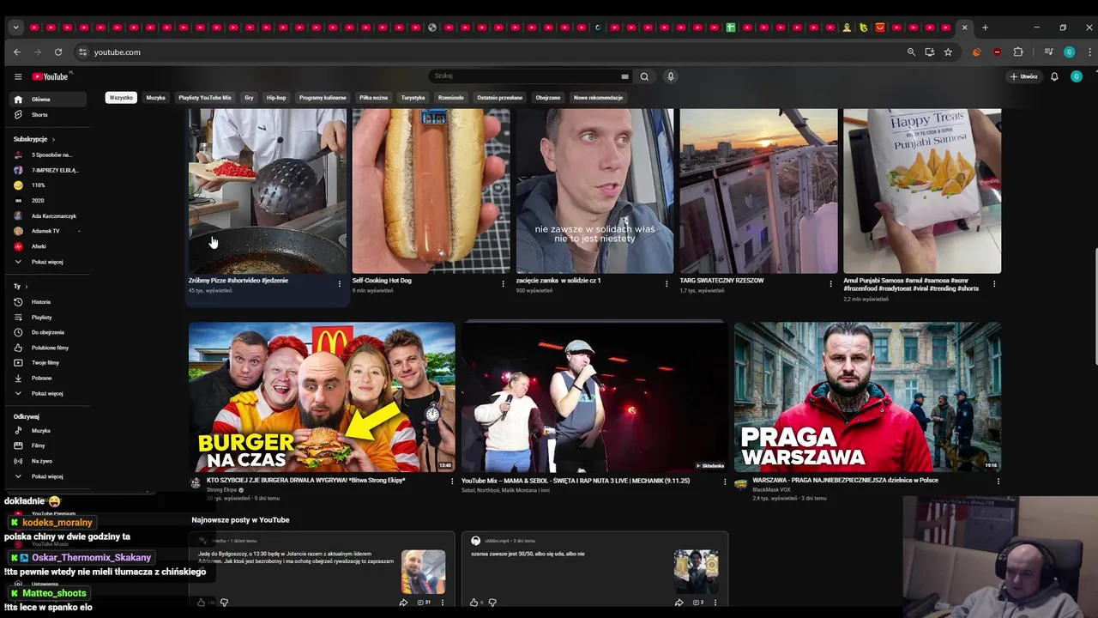The height and width of the screenshot is (618, 1098).
Task: Expand Pokaż więcej under Subskrypcje
Action: (49, 262)
